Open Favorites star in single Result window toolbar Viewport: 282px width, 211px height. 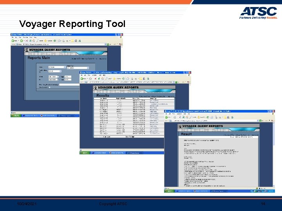coord(199,117)
